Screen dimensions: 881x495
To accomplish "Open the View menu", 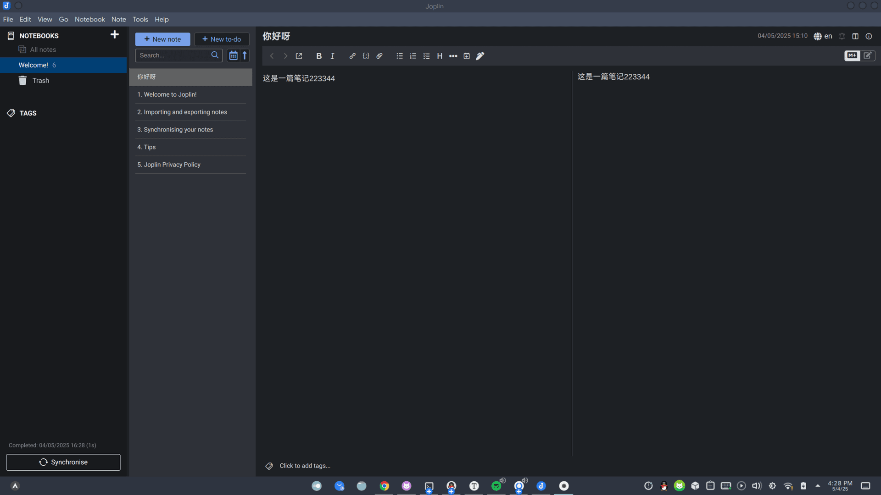I will pos(45,19).
